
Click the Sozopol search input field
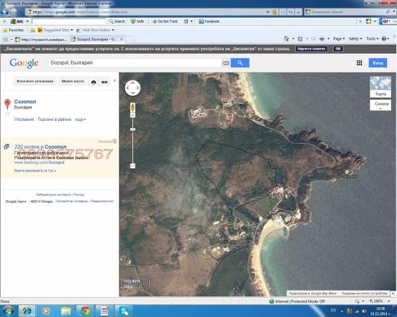[135, 63]
